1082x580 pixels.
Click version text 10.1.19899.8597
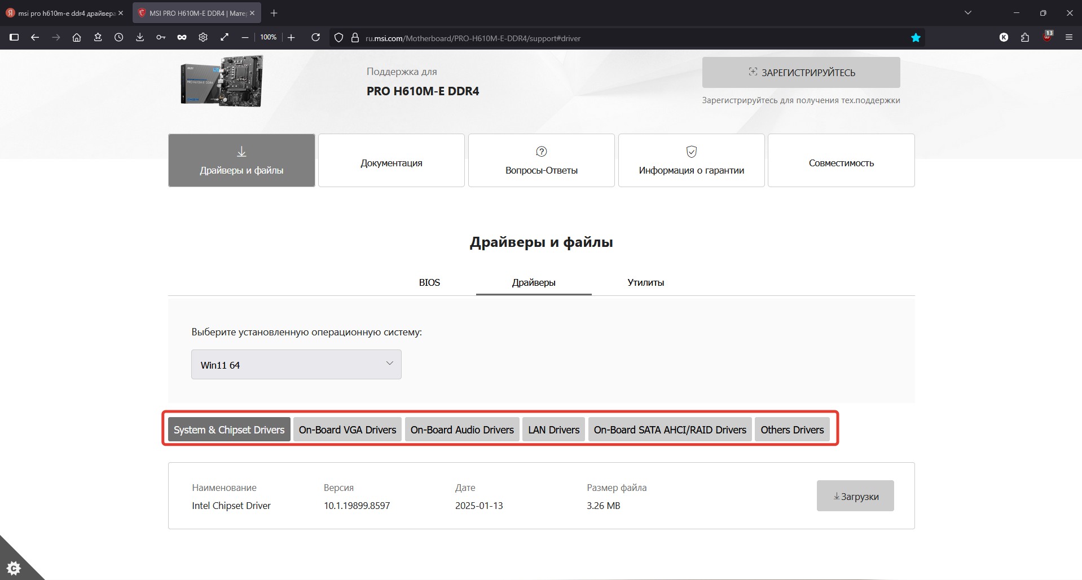pyautogui.click(x=357, y=506)
